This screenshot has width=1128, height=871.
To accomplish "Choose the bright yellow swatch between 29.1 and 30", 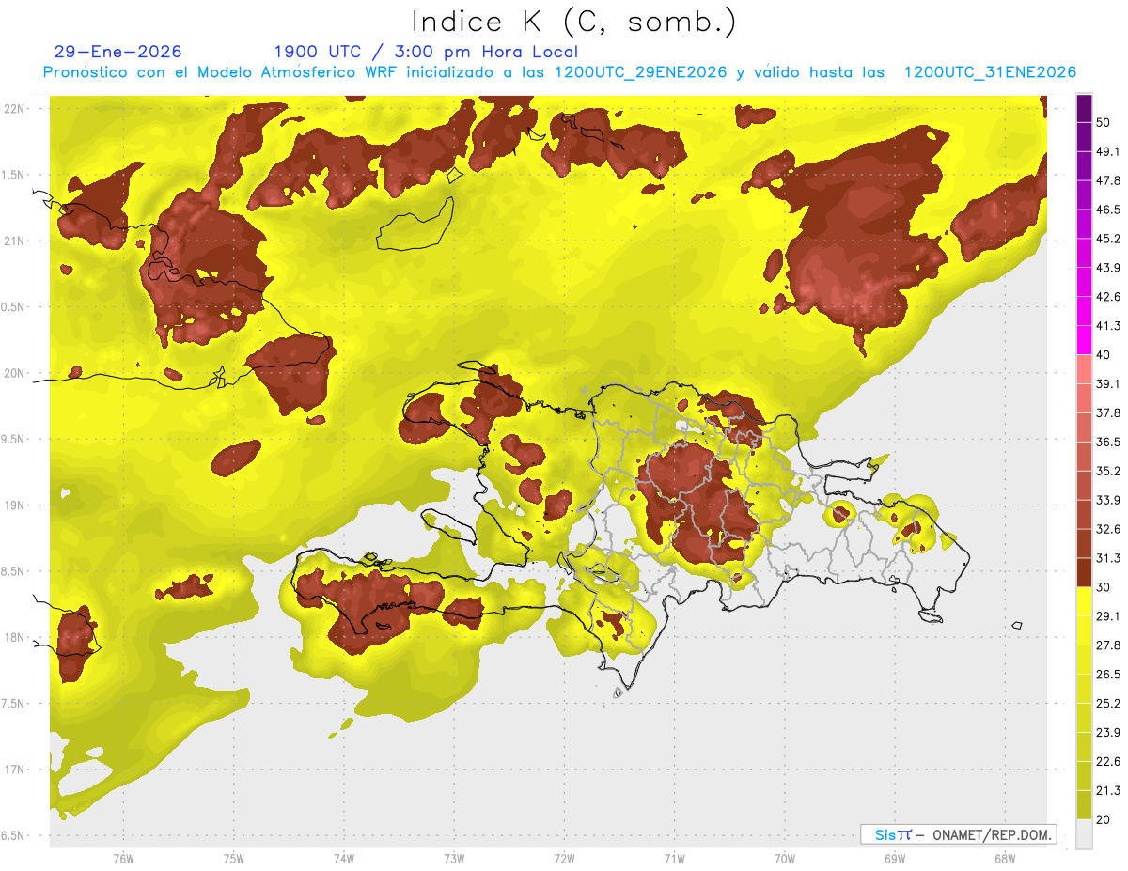I will pyautogui.click(x=1084, y=601).
